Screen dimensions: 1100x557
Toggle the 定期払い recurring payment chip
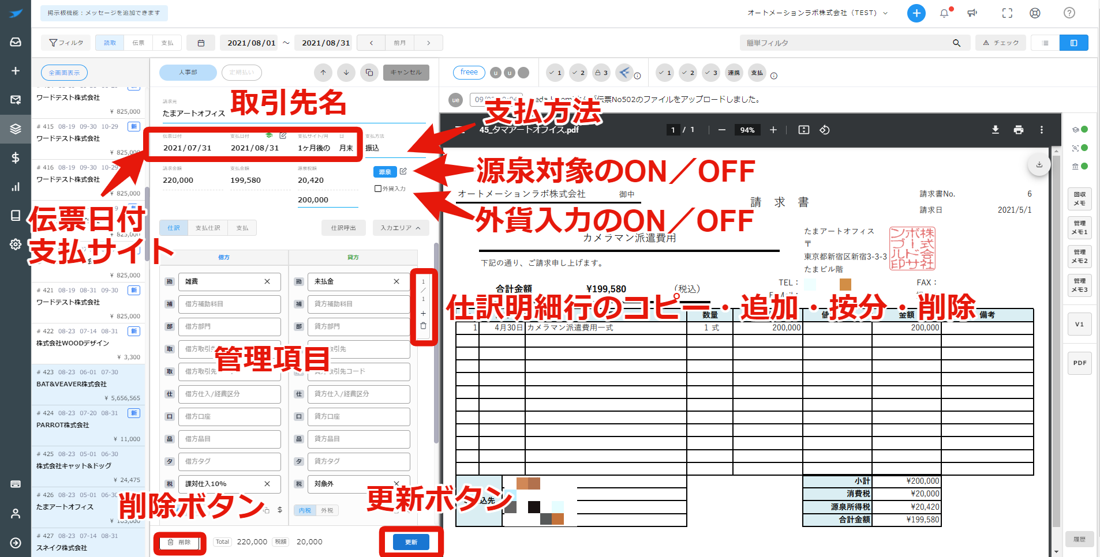241,73
